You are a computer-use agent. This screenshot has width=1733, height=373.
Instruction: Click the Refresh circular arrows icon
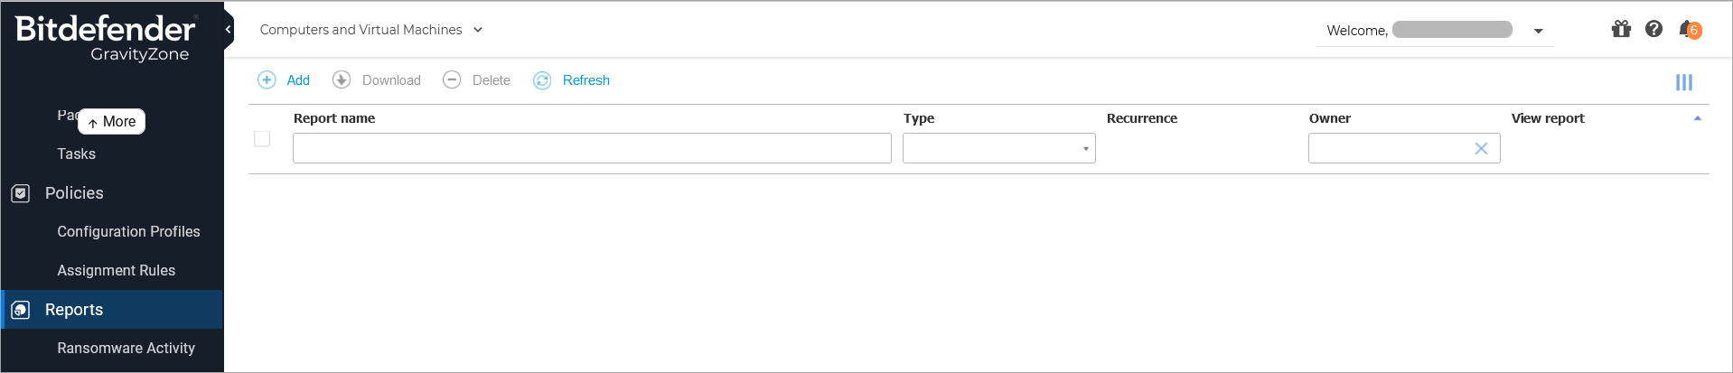542,80
